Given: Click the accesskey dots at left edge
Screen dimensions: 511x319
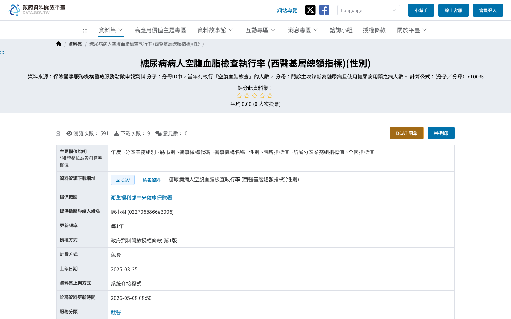Looking at the screenshot, I should (x=2, y=52).
